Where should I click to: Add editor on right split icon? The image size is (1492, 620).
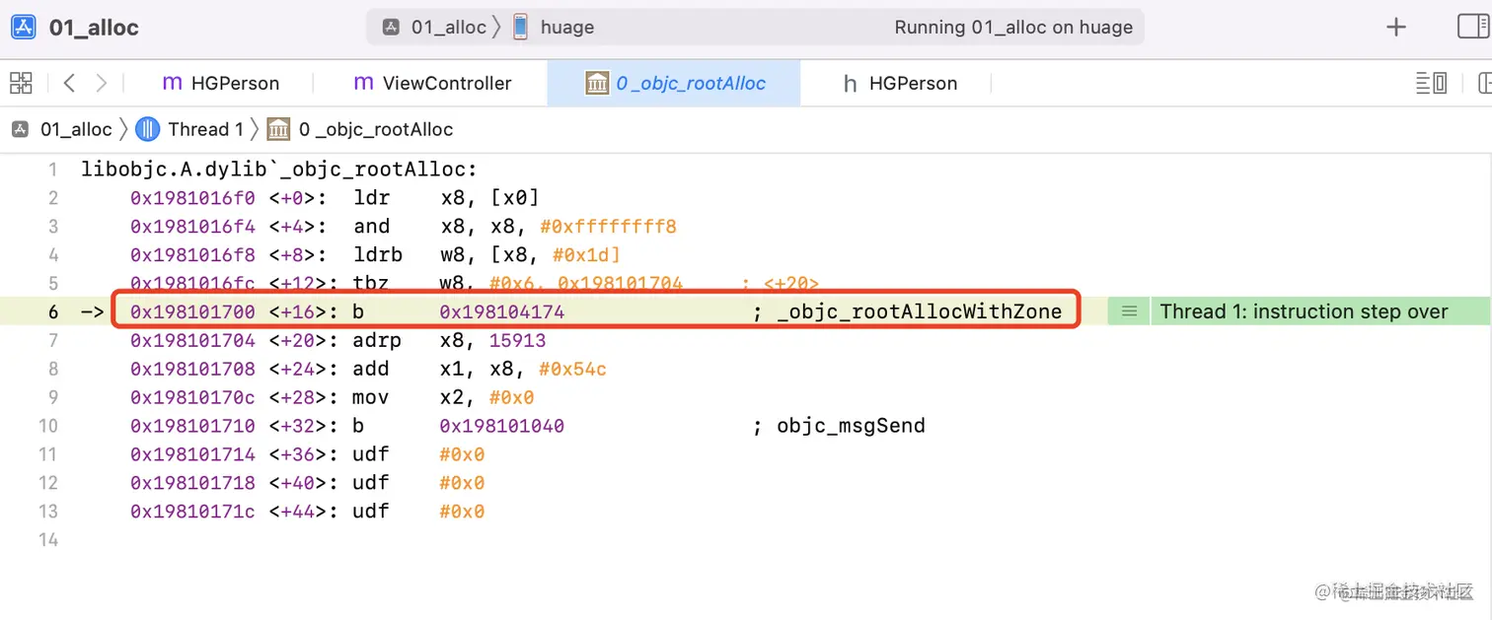pos(1485,83)
